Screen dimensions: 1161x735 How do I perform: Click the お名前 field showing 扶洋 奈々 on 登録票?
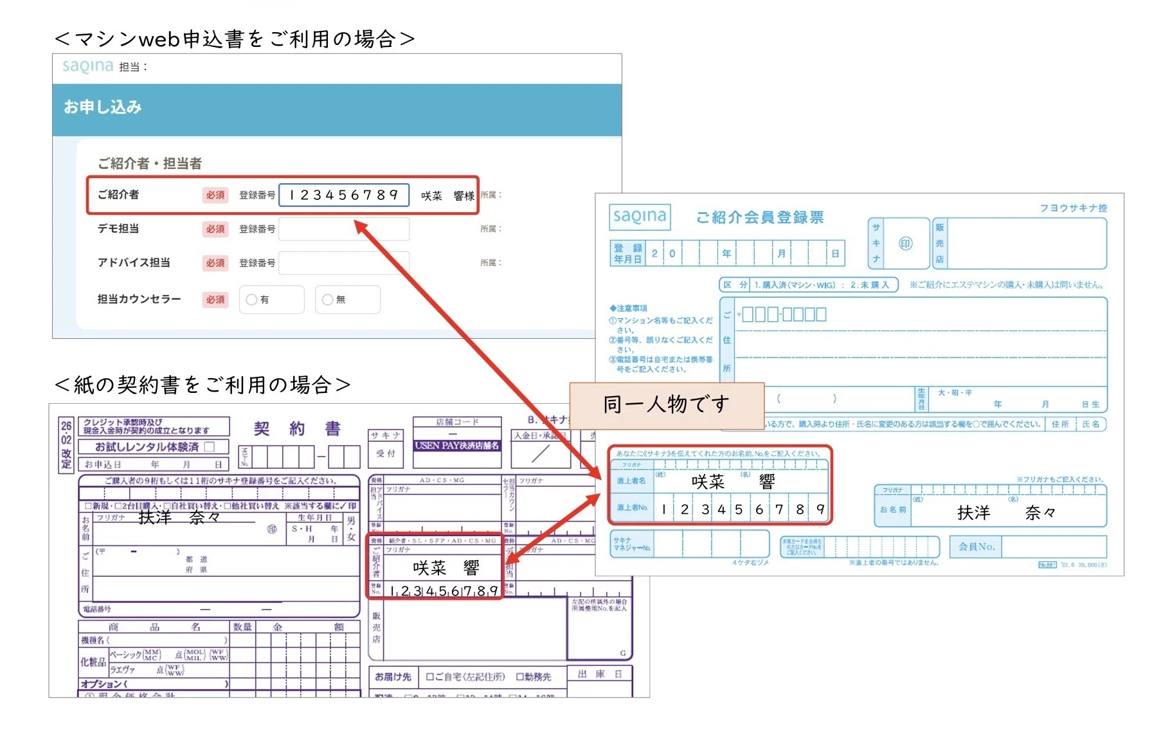pos(1008,511)
